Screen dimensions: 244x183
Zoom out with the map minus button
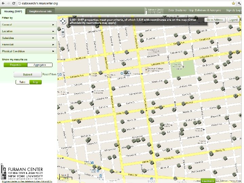(63, 35)
